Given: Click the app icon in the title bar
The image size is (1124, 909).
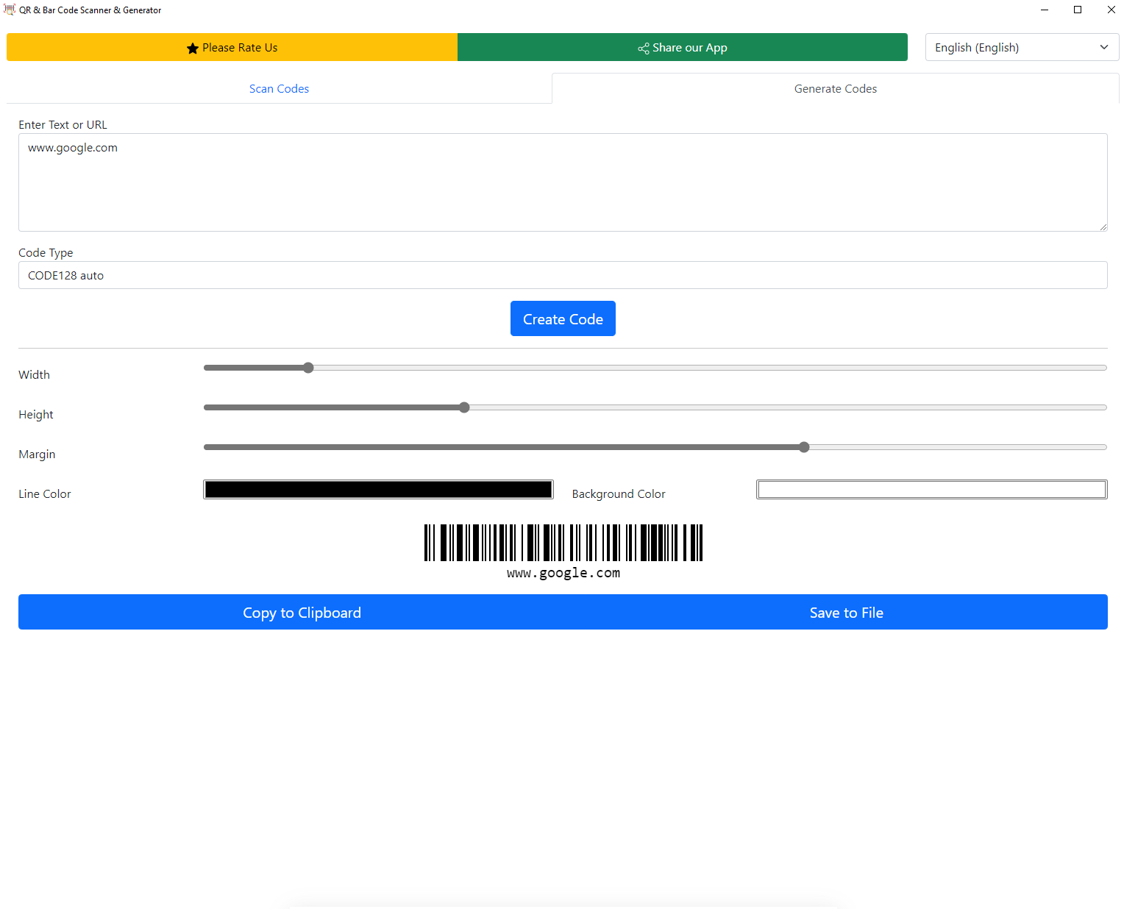Looking at the screenshot, I should [10, 10].
